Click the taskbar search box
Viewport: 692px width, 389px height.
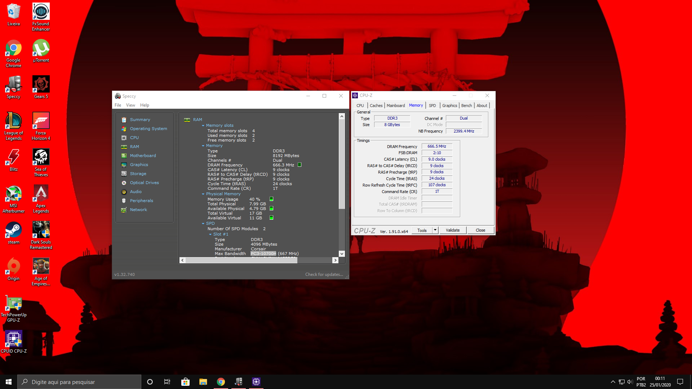click(x=79, y=382)
